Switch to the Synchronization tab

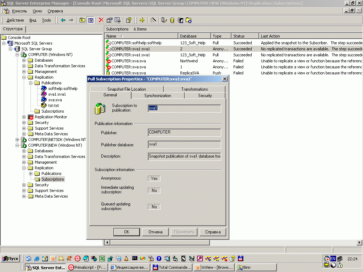coord(158,96)
